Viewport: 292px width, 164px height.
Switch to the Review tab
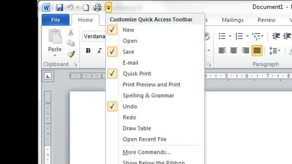[x=266, y=20]
